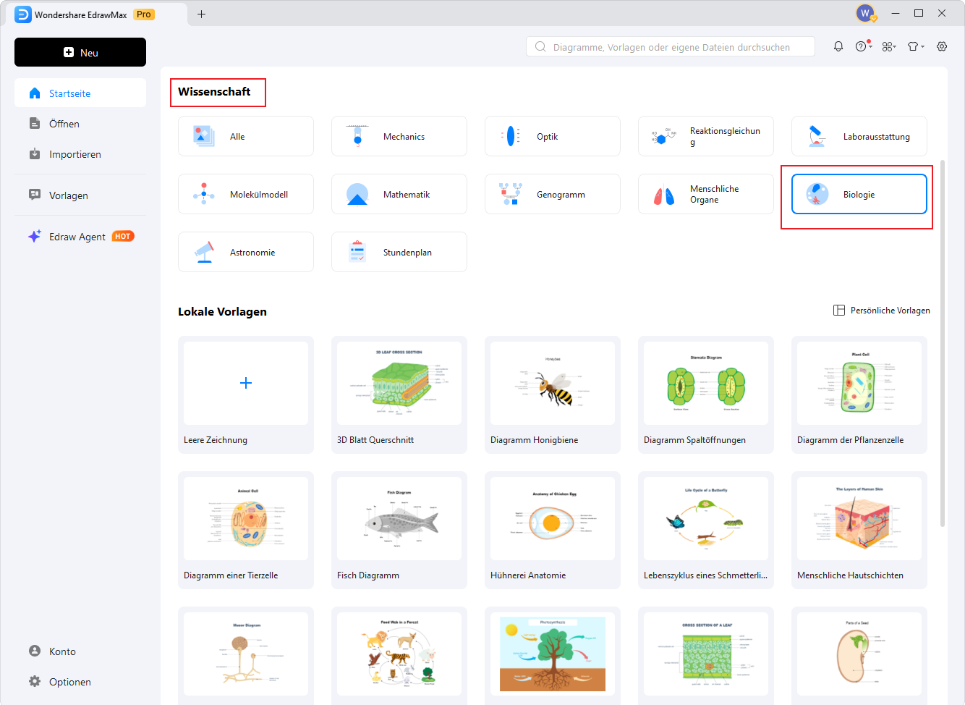This screenshot has width=965, height=705.
Task: Open the Diagramm Honigbiene template thumbnail
Action: click(552, 384)
